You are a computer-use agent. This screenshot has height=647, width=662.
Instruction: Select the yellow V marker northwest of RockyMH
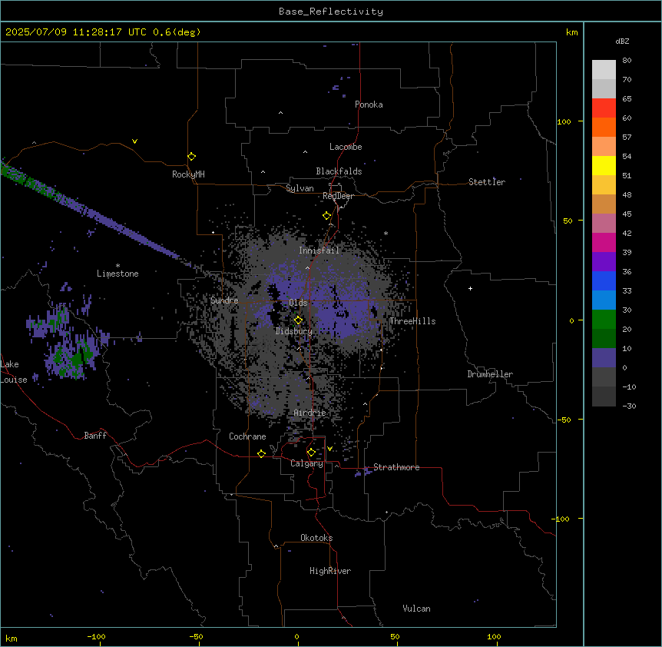point(134,141)
